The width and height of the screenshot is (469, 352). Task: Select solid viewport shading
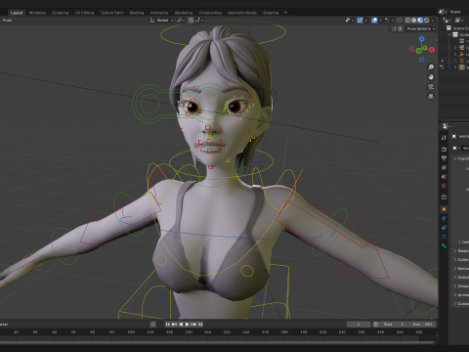(414, 21)
